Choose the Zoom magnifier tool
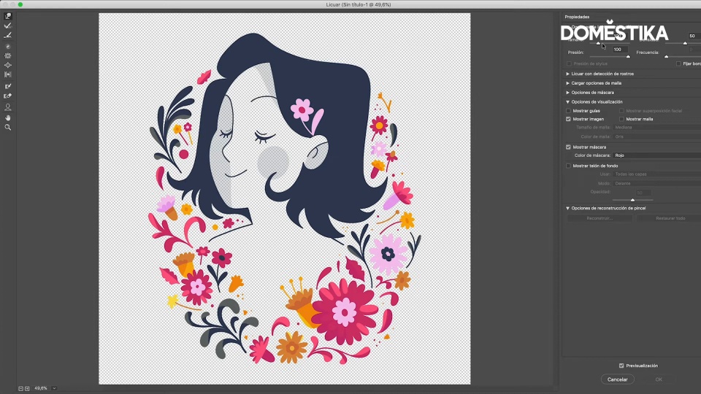Viewport: 701px width, 394px height. (8, 127)
